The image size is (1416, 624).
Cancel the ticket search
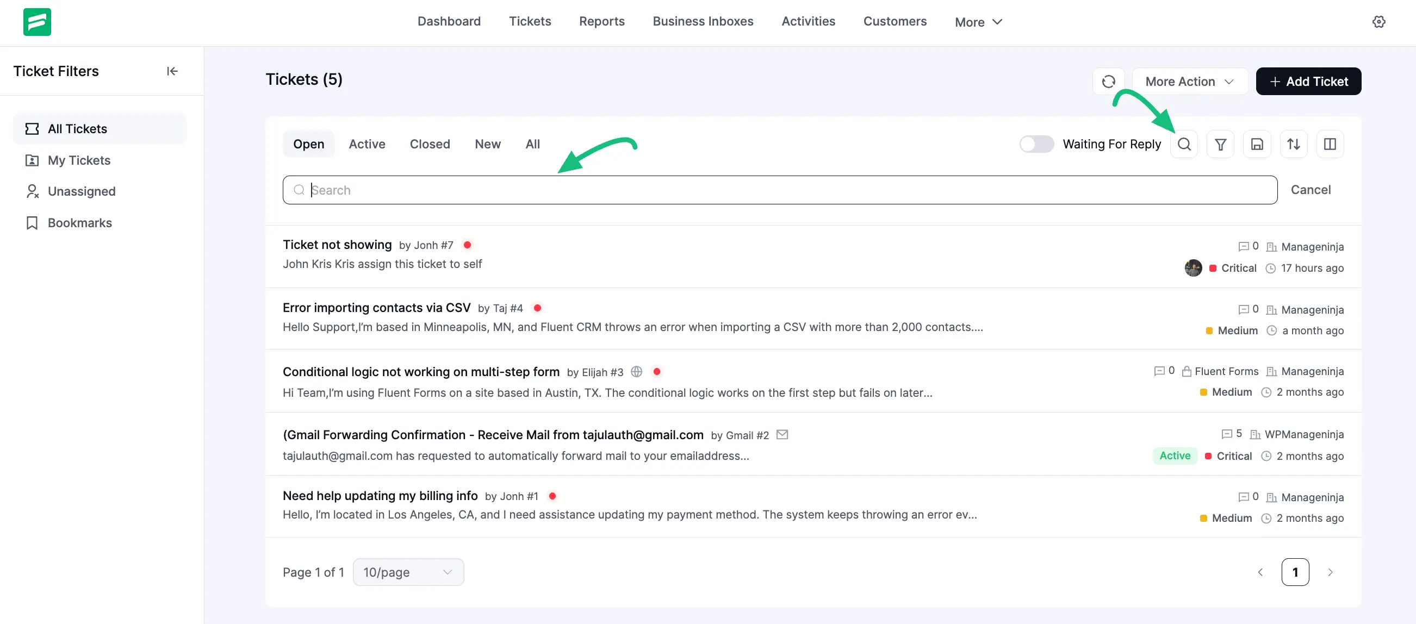click(x=1311, y=190)
